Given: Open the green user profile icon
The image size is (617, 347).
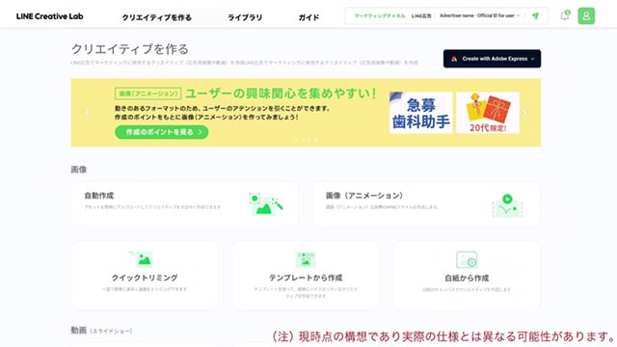Looking at the screenshot, I should (x=586, y=16).
